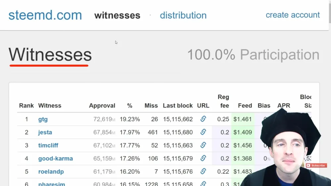Open the URL link icon for jesta

(x=203, y=132)
